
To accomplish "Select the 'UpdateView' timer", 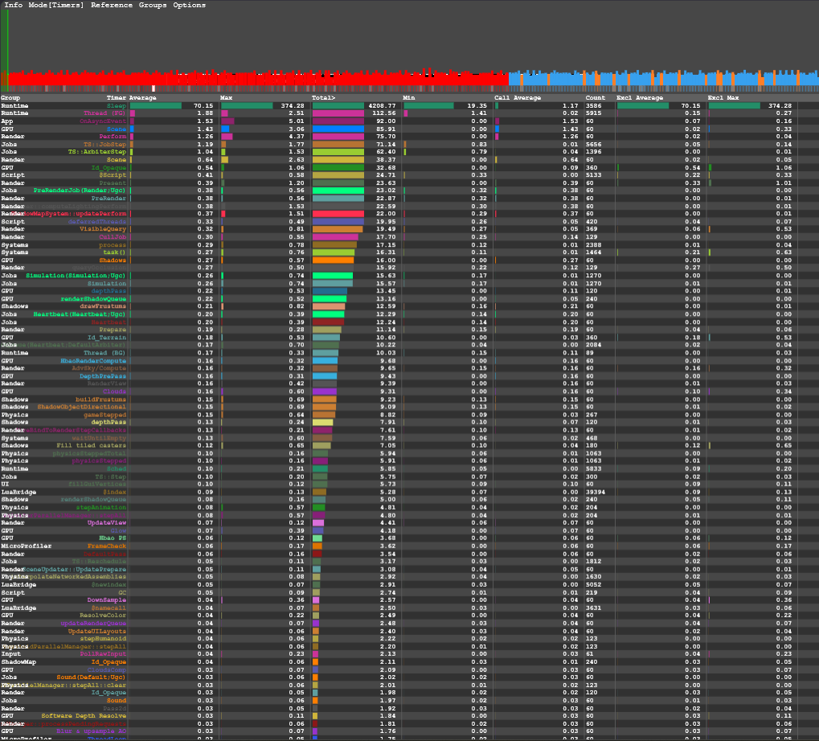I will click(107, 522).
